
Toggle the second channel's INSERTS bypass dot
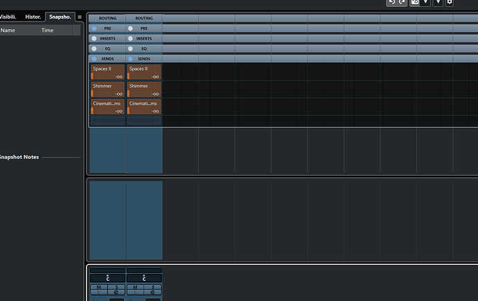click(x=130, y=39)
